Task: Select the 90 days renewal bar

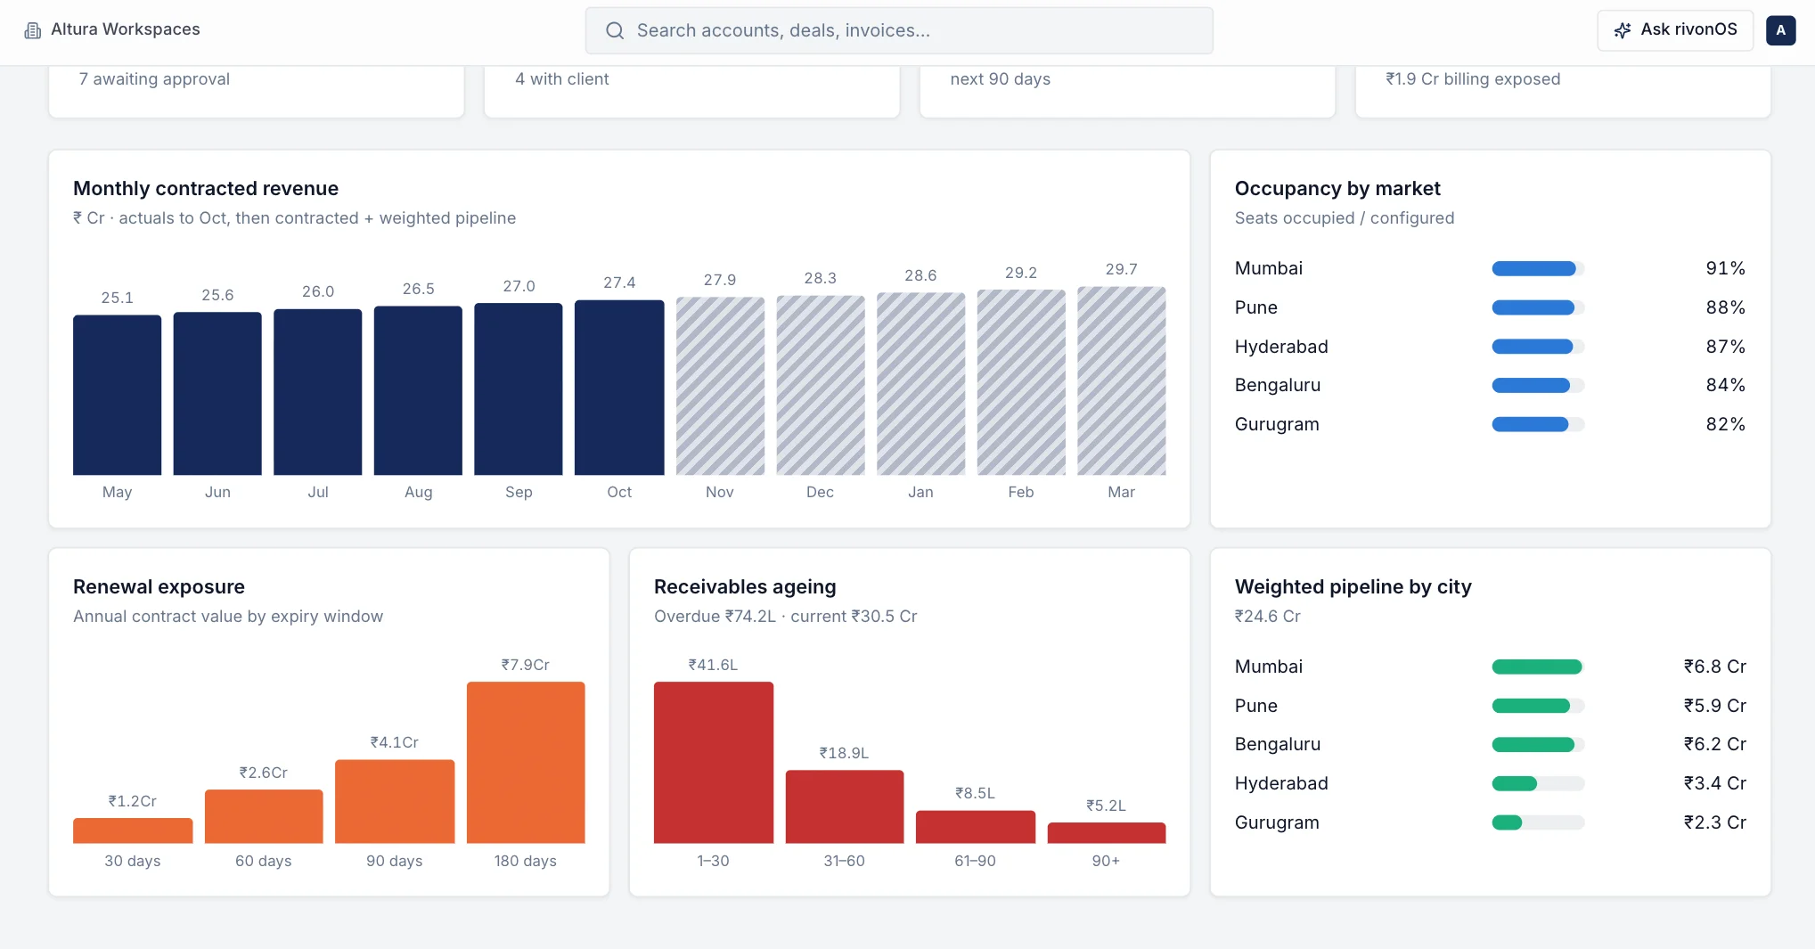Action: point(395,801)
